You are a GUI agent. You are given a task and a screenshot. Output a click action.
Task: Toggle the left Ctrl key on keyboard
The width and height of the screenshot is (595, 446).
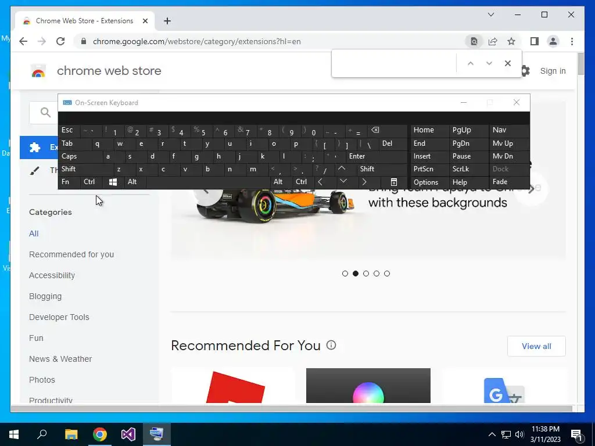click(91, 182)
